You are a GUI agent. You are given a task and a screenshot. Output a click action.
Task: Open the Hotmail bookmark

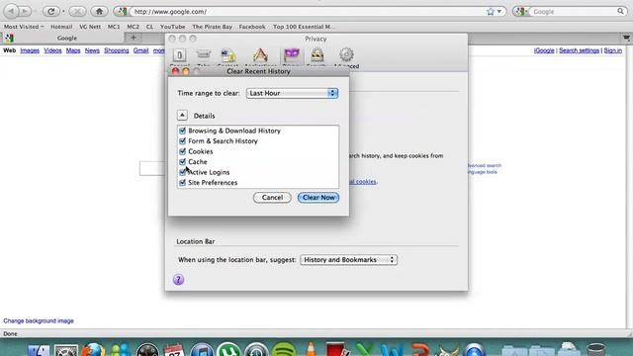point(61,27)
